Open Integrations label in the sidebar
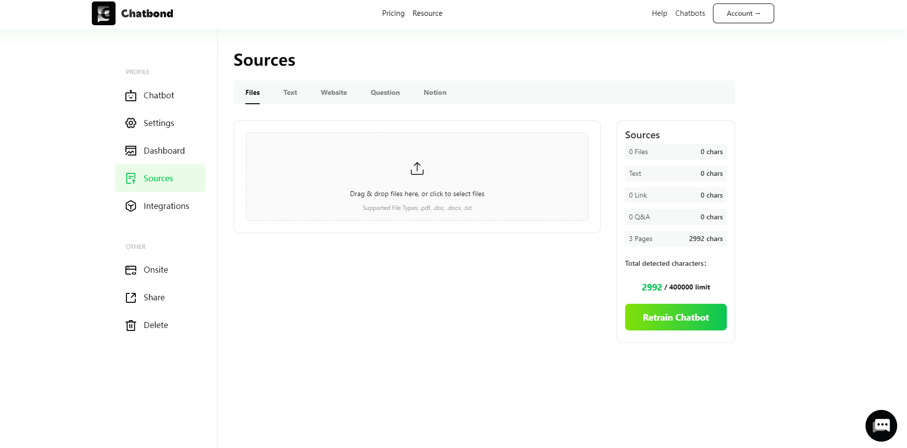Image resolution: width=907 pixels, height=448 pixels. pyautogui.click(x=166, y=206)
